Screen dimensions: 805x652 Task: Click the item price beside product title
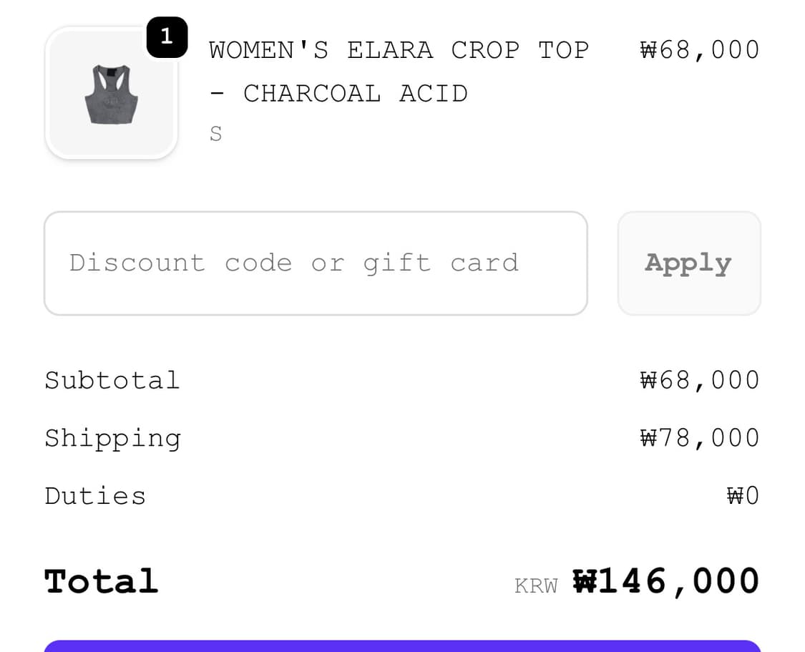click(x=699, y=50)
